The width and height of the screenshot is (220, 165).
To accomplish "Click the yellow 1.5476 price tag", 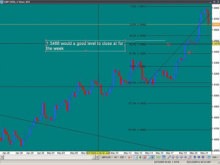I will point(216,44).
